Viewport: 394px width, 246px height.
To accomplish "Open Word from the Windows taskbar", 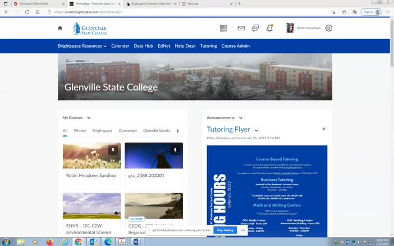I will coord(136,242).
